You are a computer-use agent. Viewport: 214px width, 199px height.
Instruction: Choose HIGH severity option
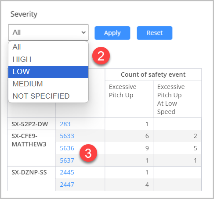(x=48, y=59)
